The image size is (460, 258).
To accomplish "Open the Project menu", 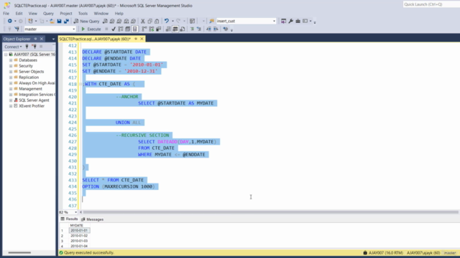I will pos(65,14).
